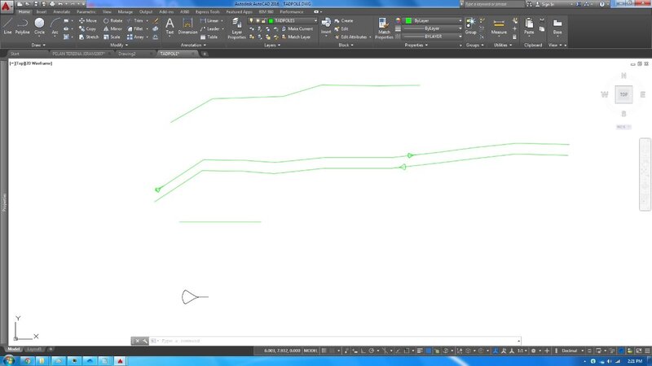Open Match Properties tool
652x366 pixels.
pos(384,28)
